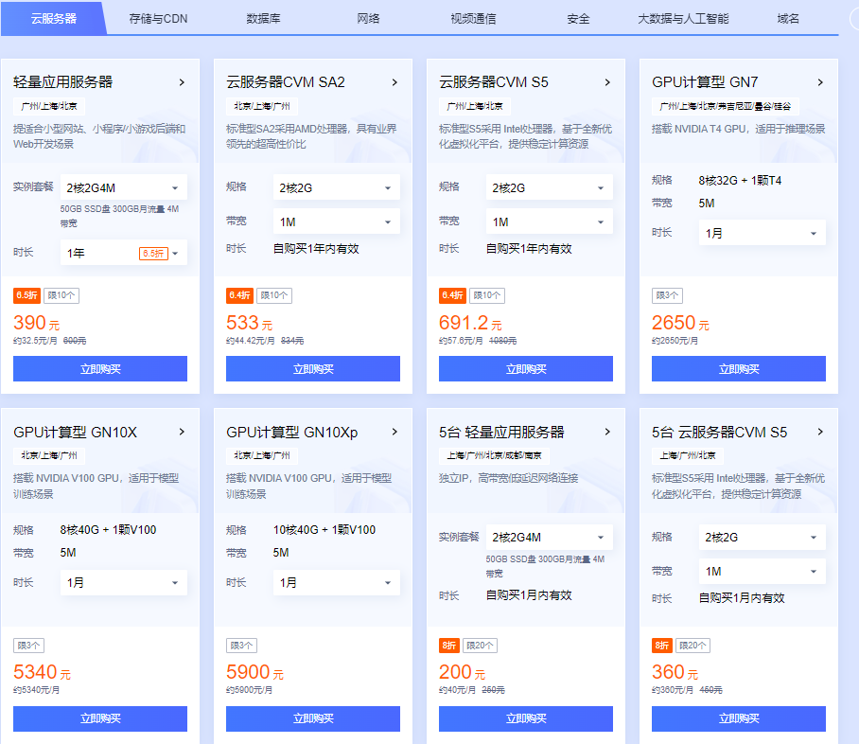Click the 10核40G + 1颗V100 spec text
This screenshot has height=744, width=859.
tap(324, 530)
